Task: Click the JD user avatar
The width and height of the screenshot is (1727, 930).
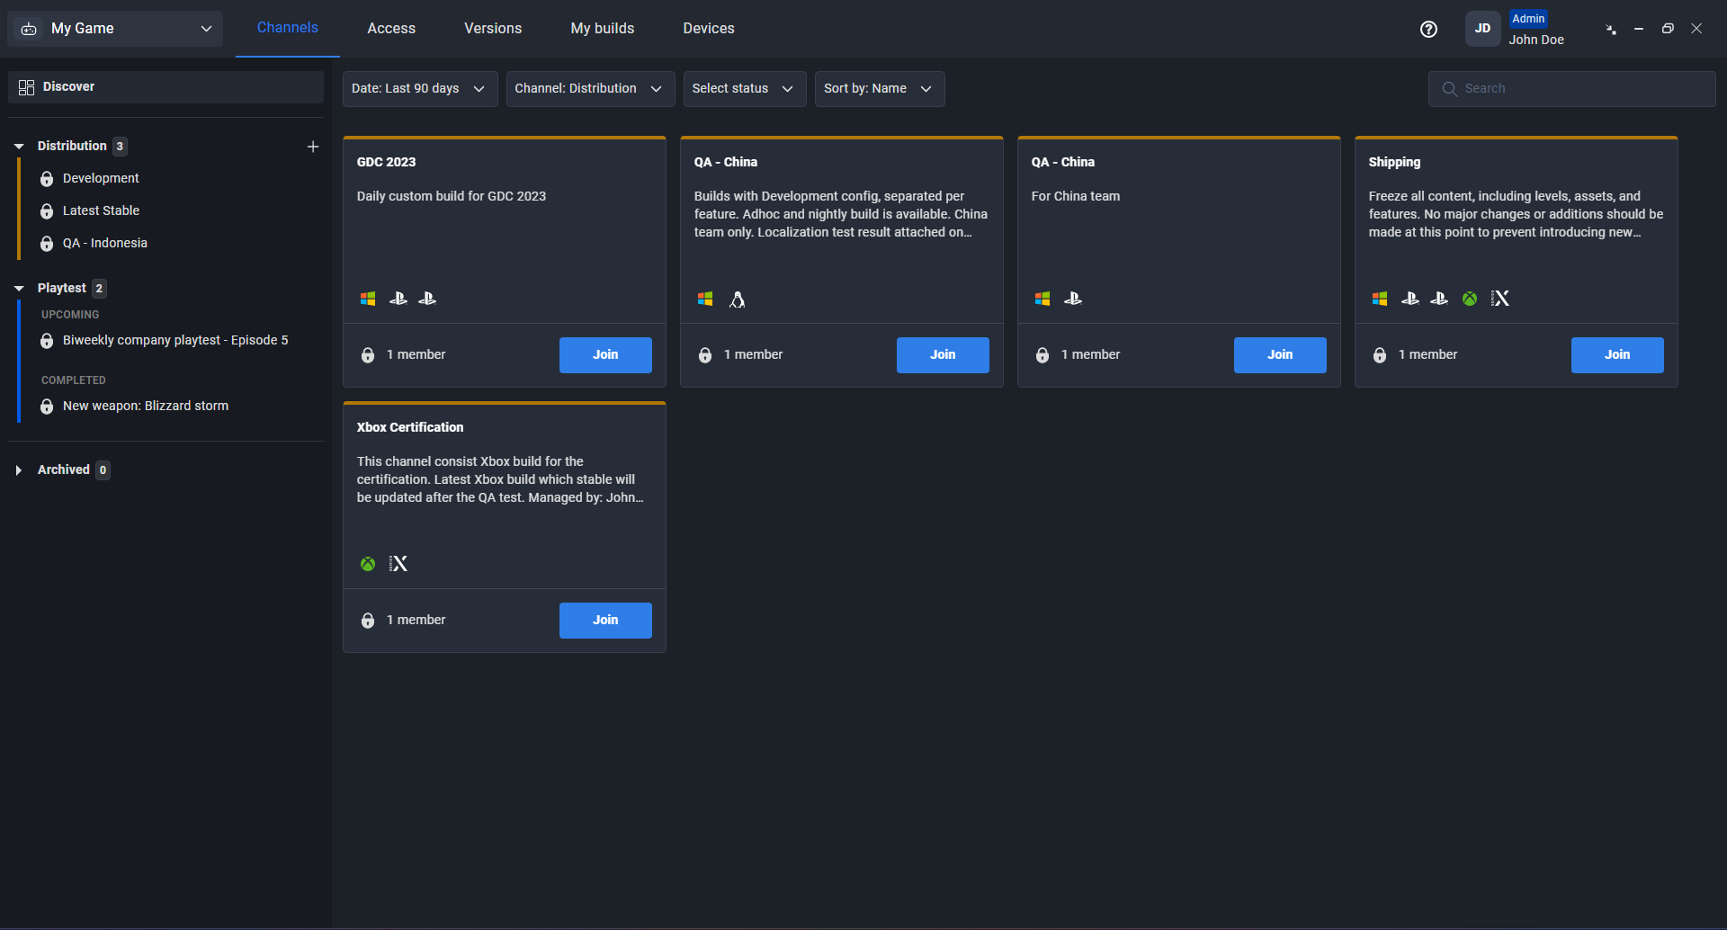Action: tap(1482, 29)
